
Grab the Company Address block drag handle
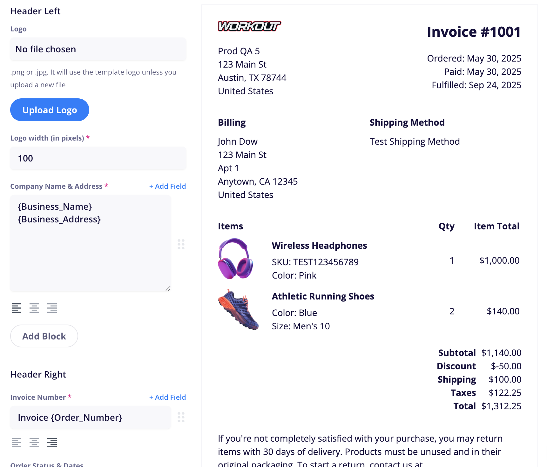181,244
